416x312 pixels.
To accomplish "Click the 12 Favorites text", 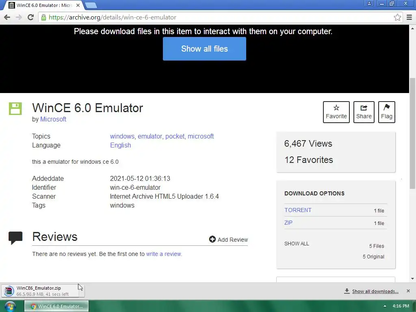I will click(309, 160).
